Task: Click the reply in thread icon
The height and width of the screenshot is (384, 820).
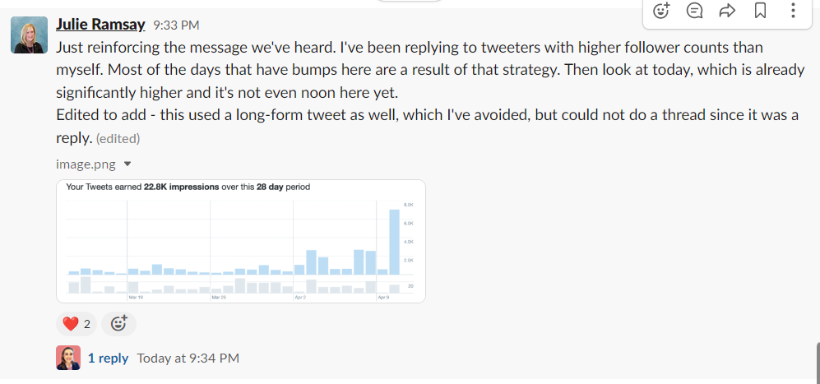Action: click(694, 11)
